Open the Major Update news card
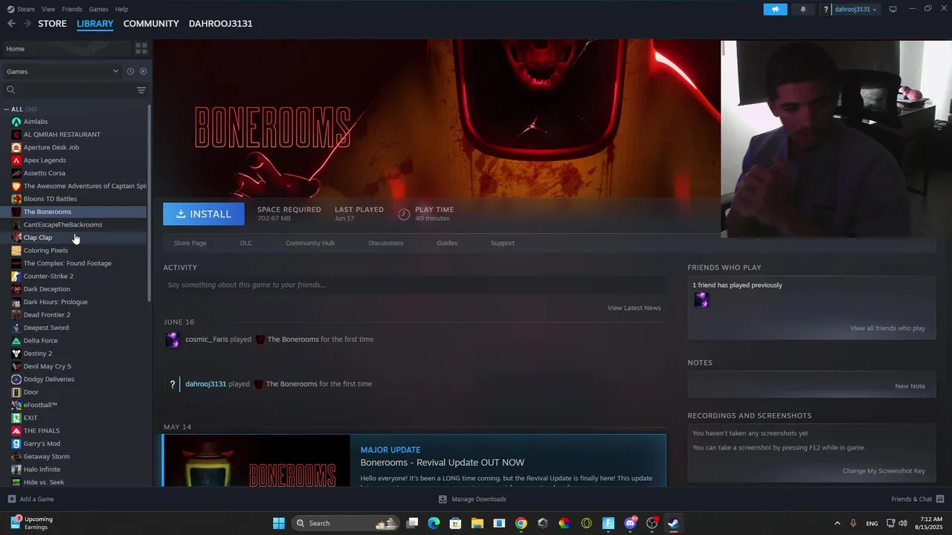 [414, 461]
